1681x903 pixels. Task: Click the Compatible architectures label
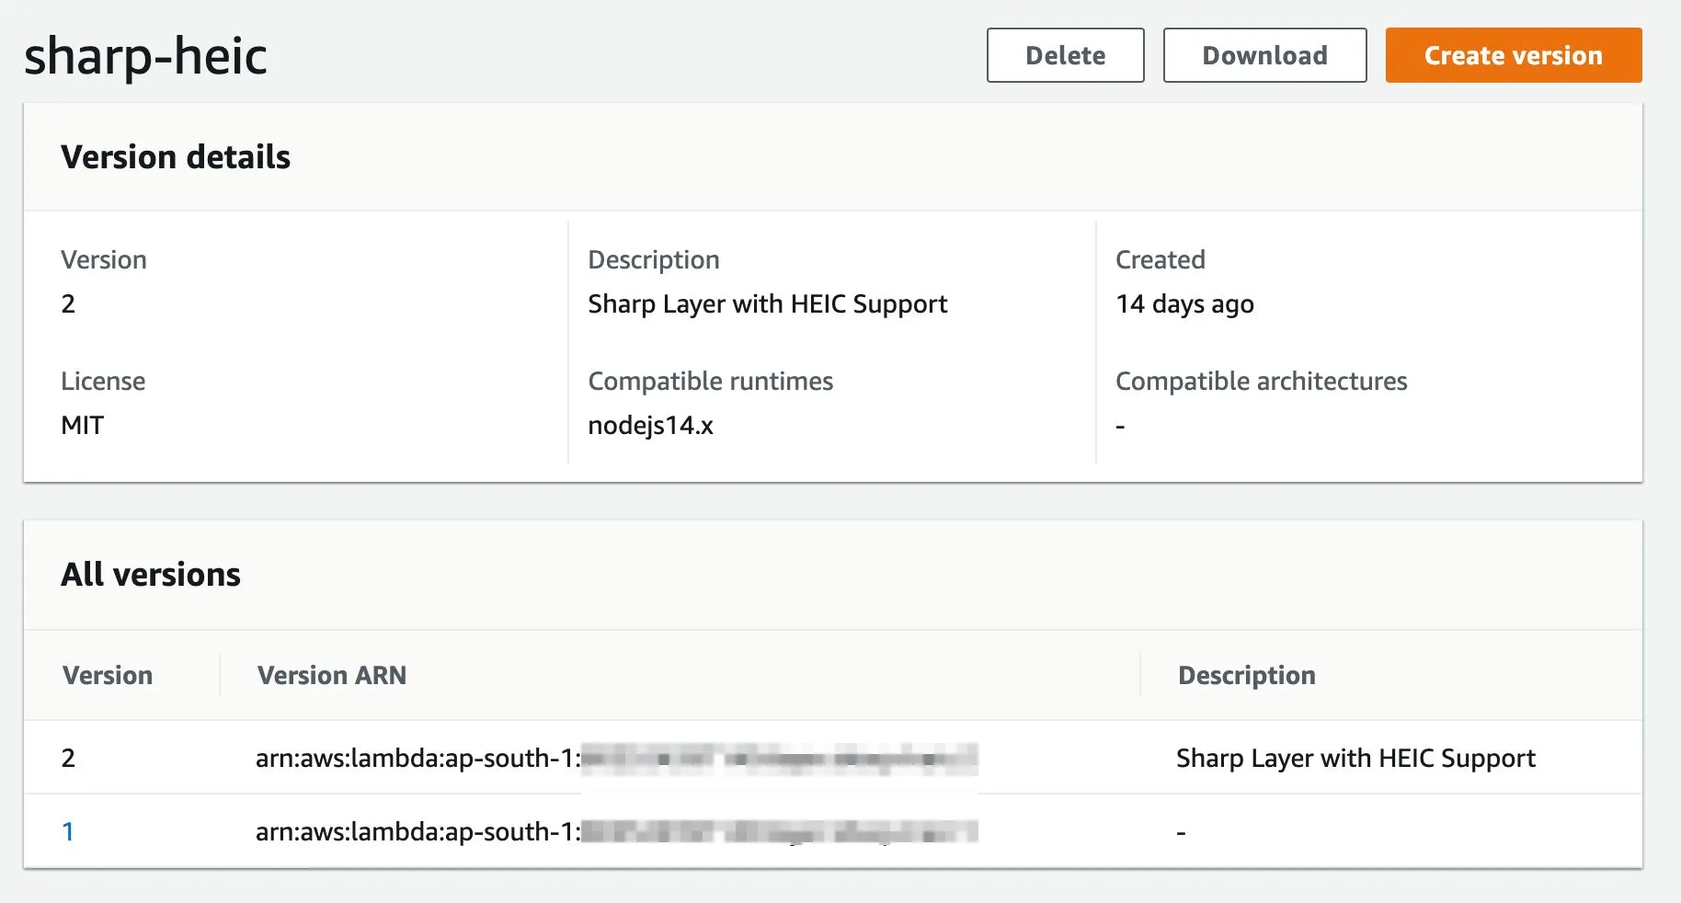tap(1261, 381)
